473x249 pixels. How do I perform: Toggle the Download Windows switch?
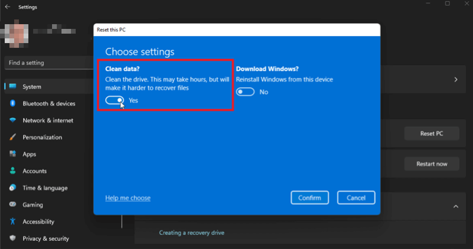pyautogui.click(x=245, y=92)
